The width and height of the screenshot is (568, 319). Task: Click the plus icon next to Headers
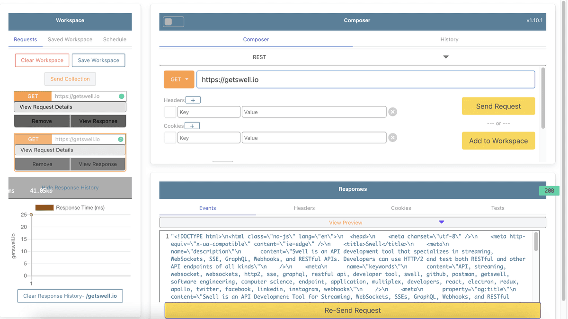(193, 100)
